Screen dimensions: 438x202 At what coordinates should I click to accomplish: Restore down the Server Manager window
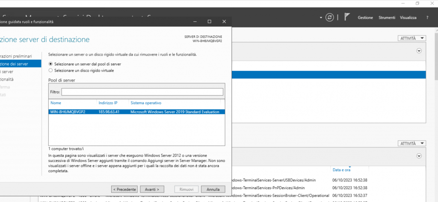tap(417, 3)
